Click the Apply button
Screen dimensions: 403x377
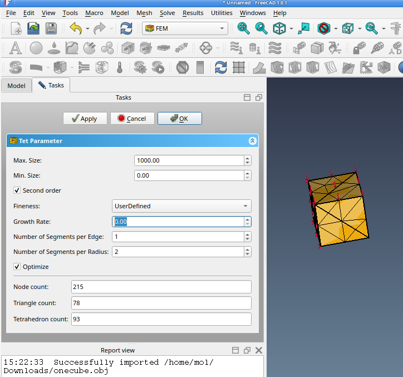click(x=85, y=119)
